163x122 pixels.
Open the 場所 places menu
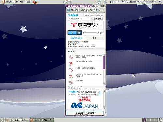coord(22,2)
